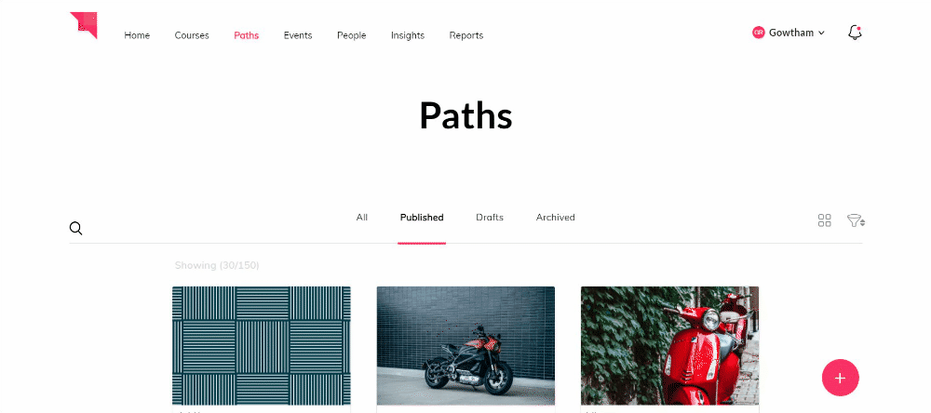Open the notifications bell
The width and height of the screenshot is (931, 413).
pos(855,33)
